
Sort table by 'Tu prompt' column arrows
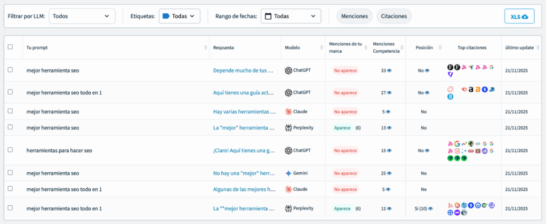pos(205,47)
